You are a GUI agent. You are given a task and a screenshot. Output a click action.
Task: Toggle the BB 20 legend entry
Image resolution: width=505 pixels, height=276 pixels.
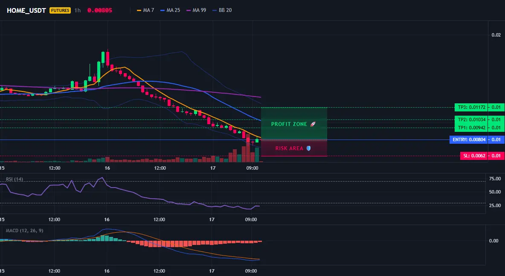pyautogui.click(x=222, y=10)
